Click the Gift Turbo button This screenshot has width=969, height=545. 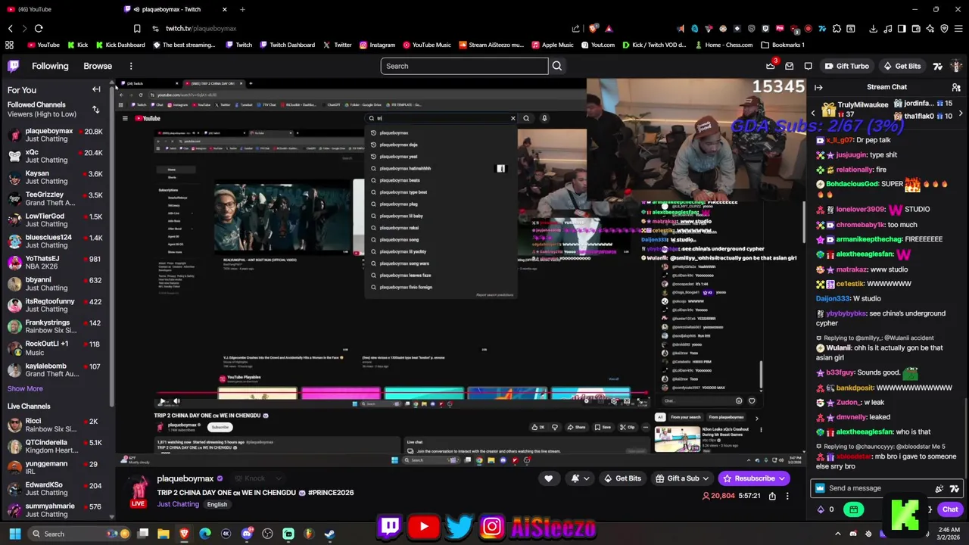pos(846,66)
